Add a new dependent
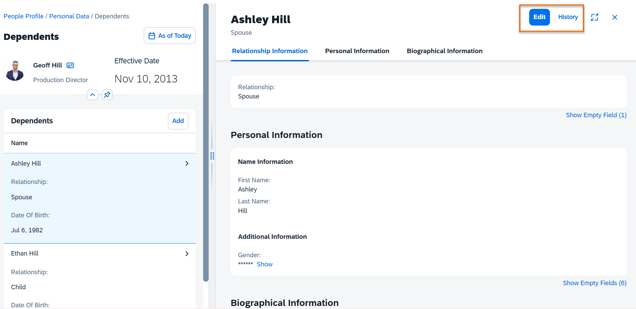Screen dimensions: 636x309 tap(178, 121)
